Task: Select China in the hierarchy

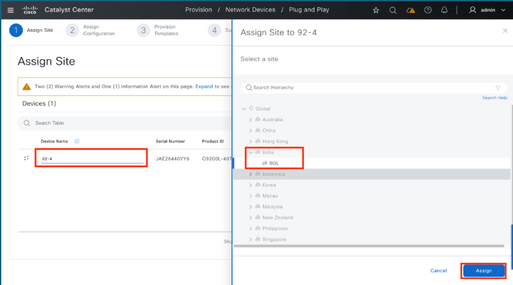Action: (269, 130)
